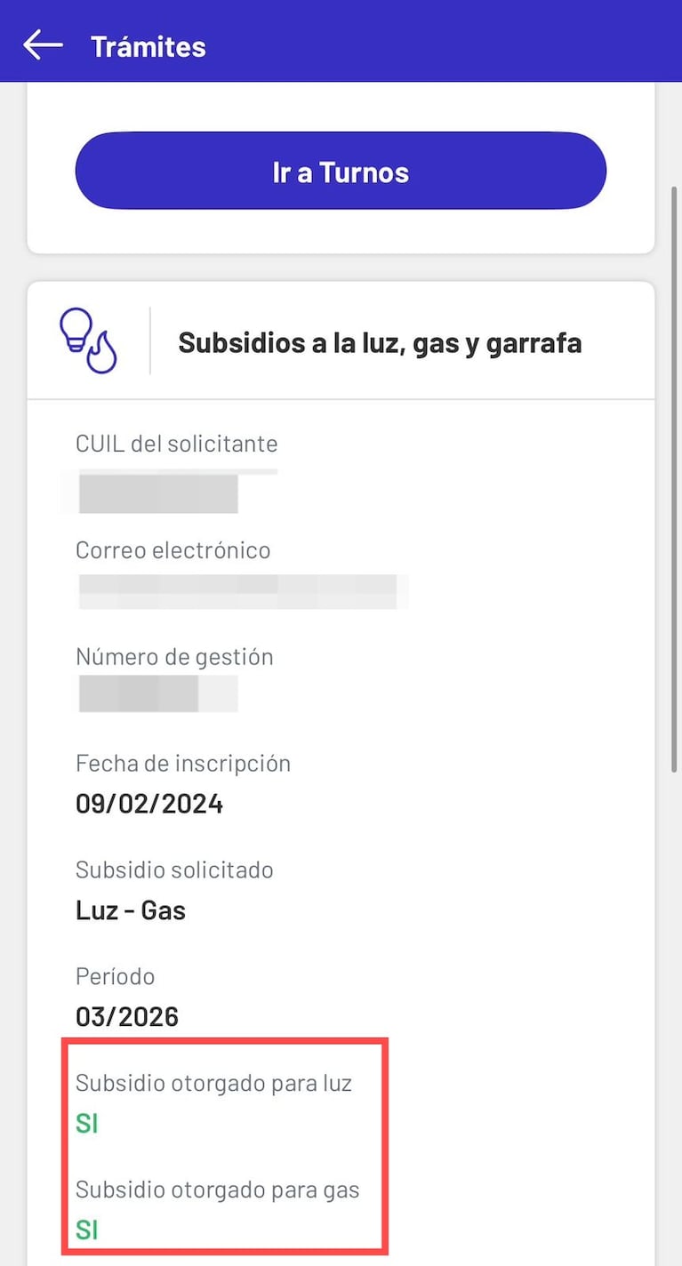Viewport: 682px width, 1266px height.
Task: Open the Trámites title in the header
Action: (148, 46)
